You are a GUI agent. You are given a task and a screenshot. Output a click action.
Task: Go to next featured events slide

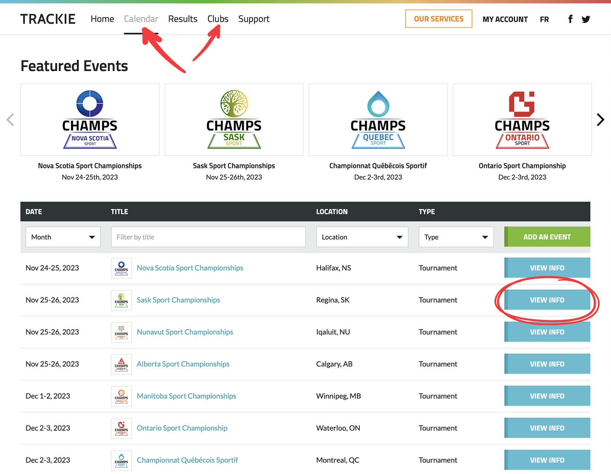(600, 120)
